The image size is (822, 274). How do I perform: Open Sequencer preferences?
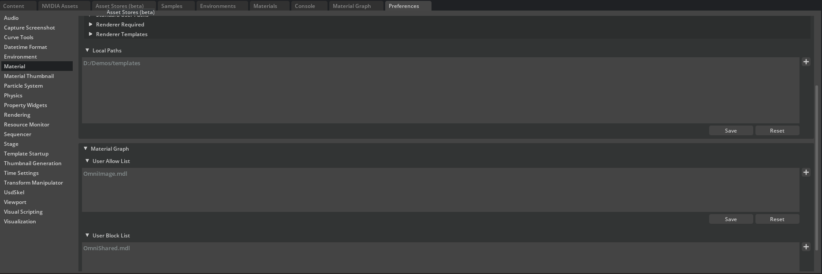(37, 134)
